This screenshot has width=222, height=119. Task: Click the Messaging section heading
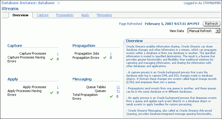tap(82, 79)
